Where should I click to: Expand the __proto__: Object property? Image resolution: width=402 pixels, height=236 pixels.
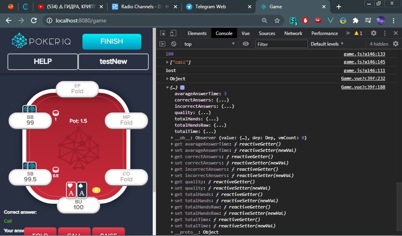click(x=172, y=232)
